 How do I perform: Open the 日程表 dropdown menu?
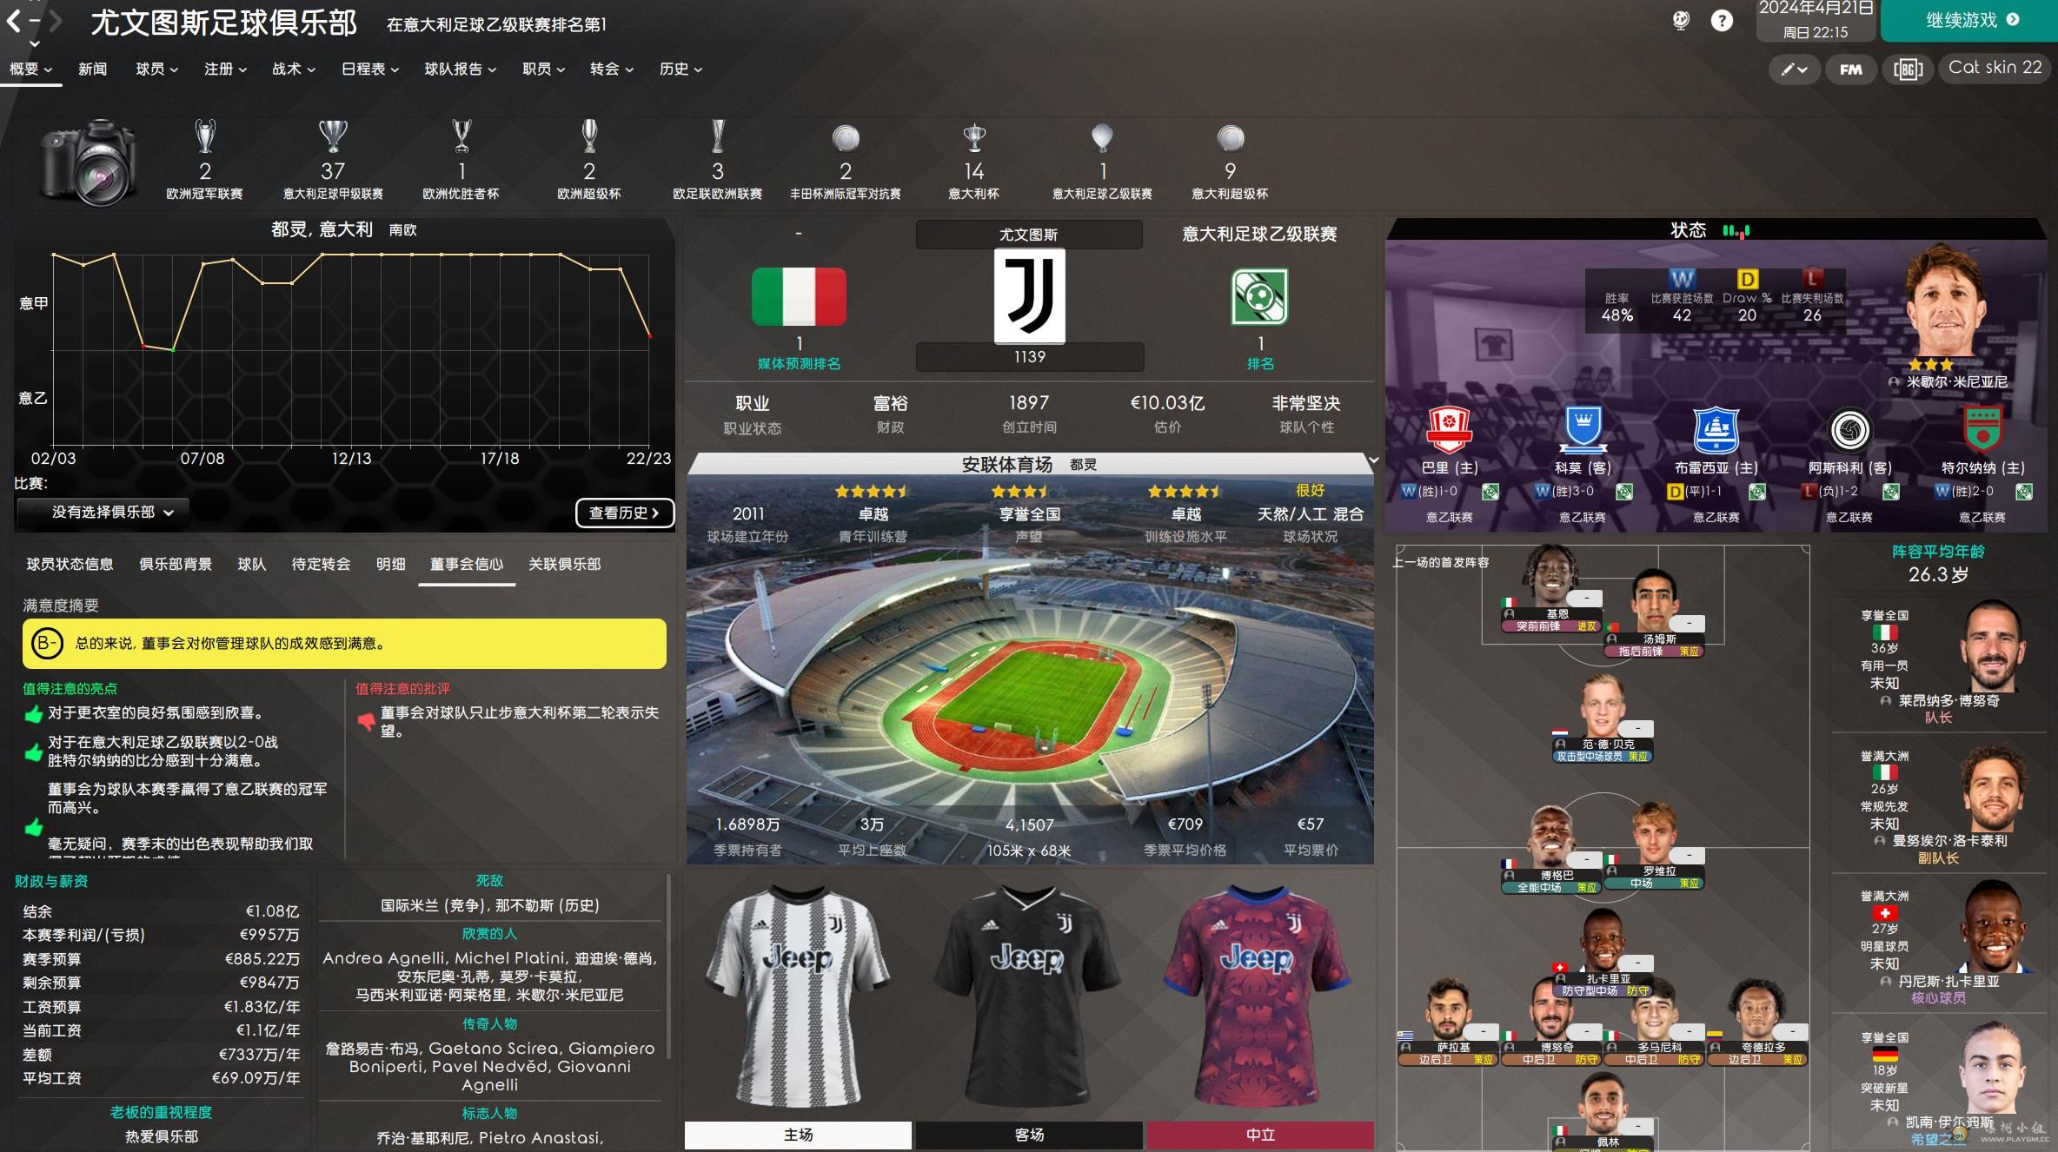point(369,69)
